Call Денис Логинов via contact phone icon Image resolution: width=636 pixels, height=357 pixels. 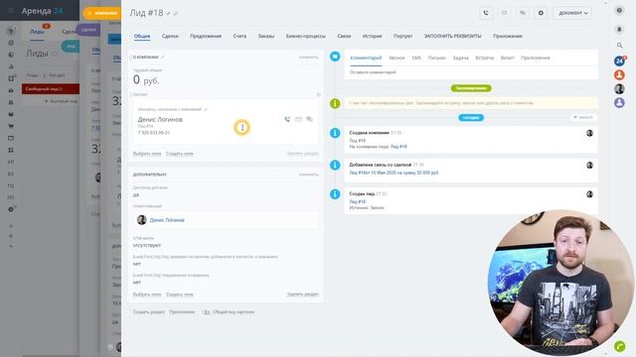[287, 119]
